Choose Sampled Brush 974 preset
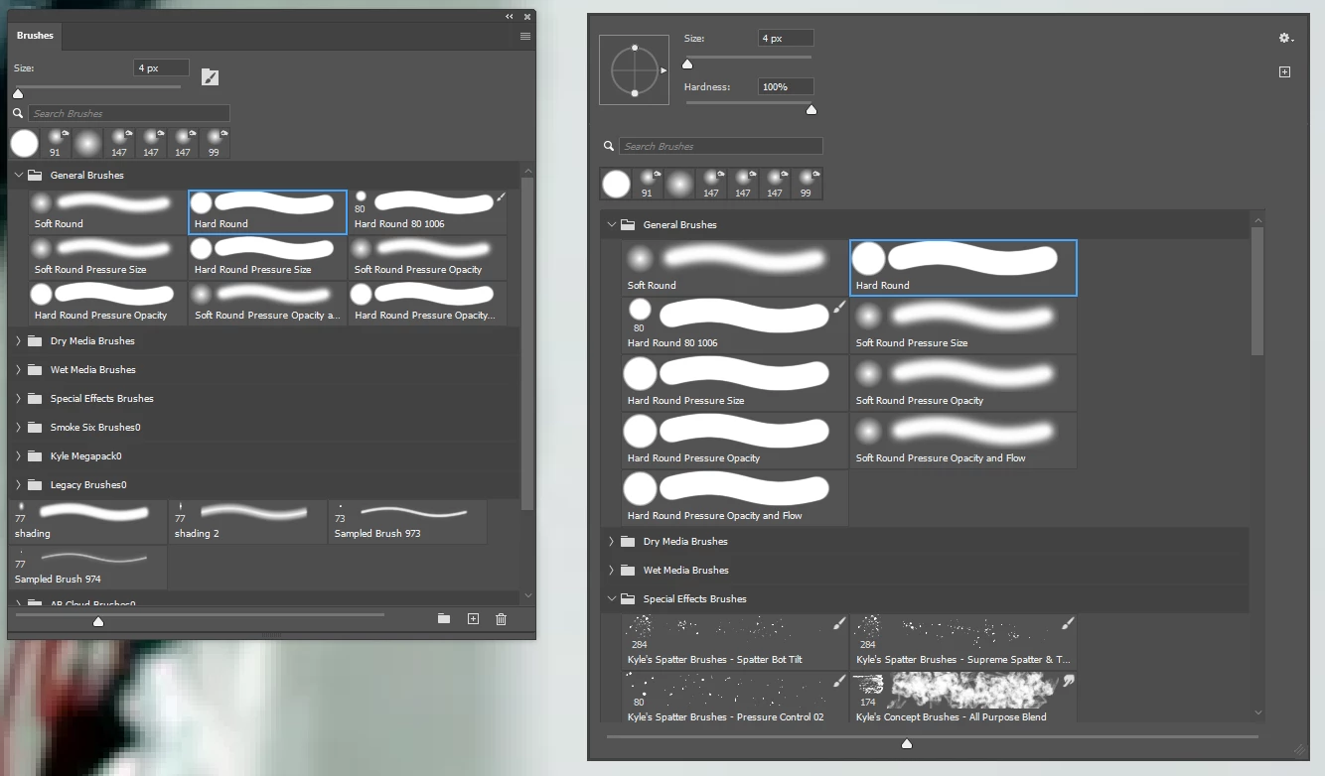Viewport: 1325px width, 776px height. [87, 567]
